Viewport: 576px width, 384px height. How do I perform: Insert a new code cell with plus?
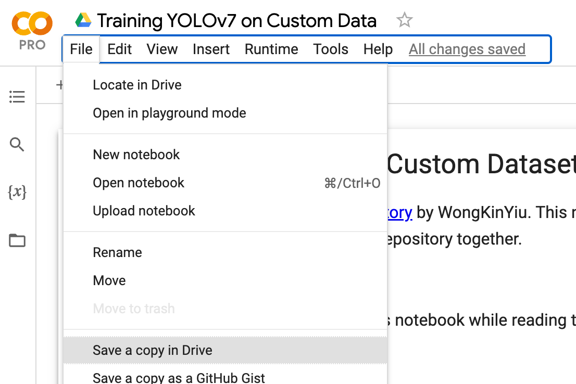[x=60, y=84]
